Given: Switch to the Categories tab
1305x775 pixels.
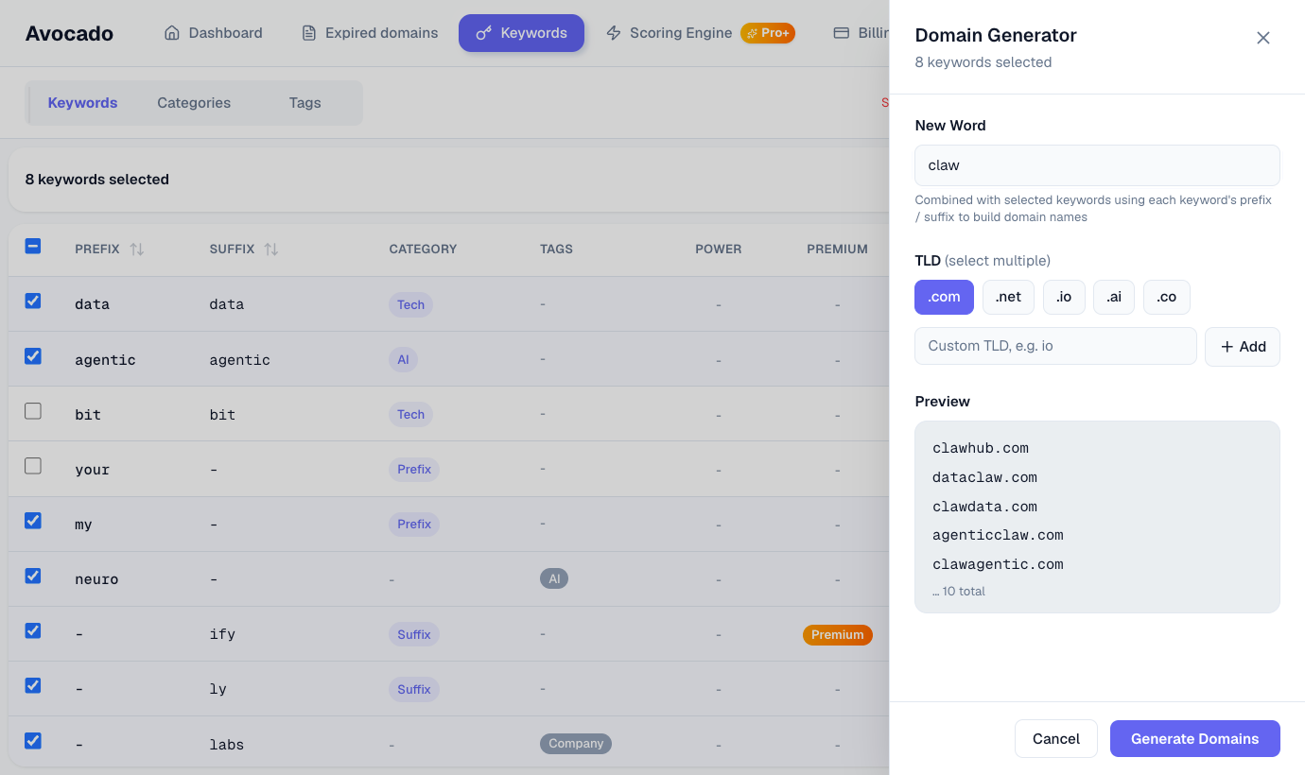Looking at the screenshot, I should click(194, 103).
